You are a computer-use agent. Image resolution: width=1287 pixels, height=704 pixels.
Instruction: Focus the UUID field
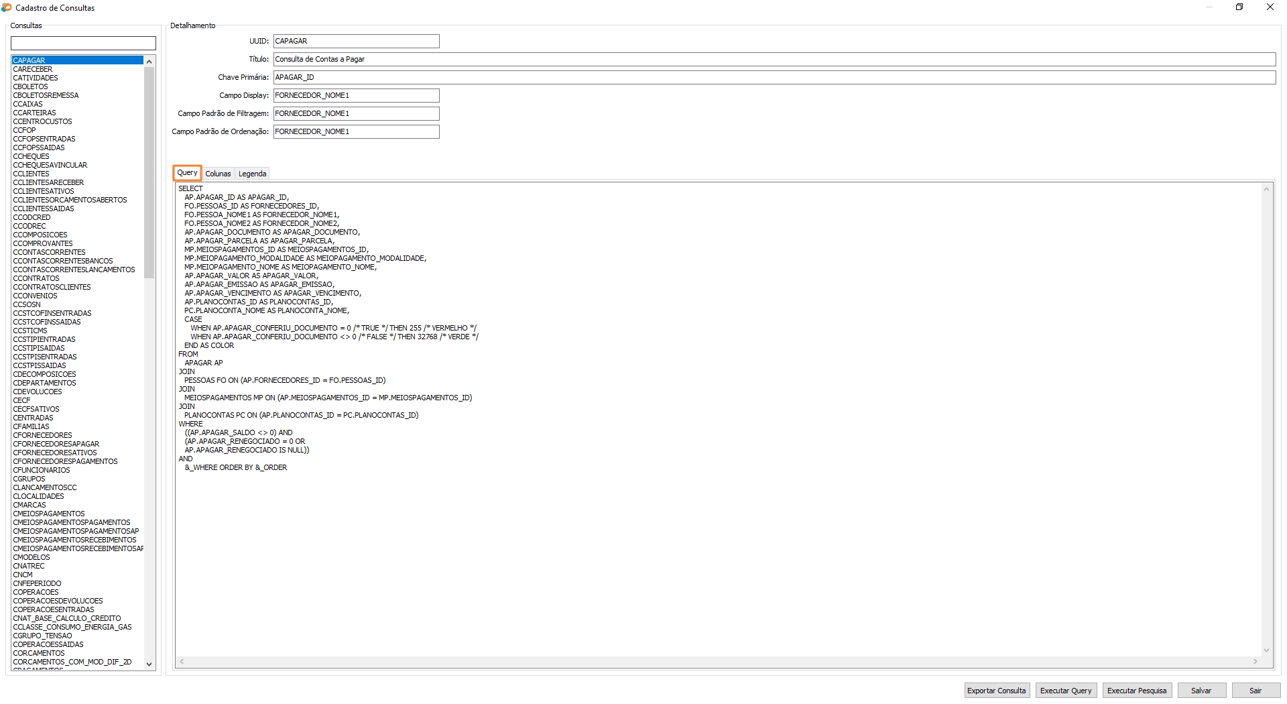[x=356, y=42]
